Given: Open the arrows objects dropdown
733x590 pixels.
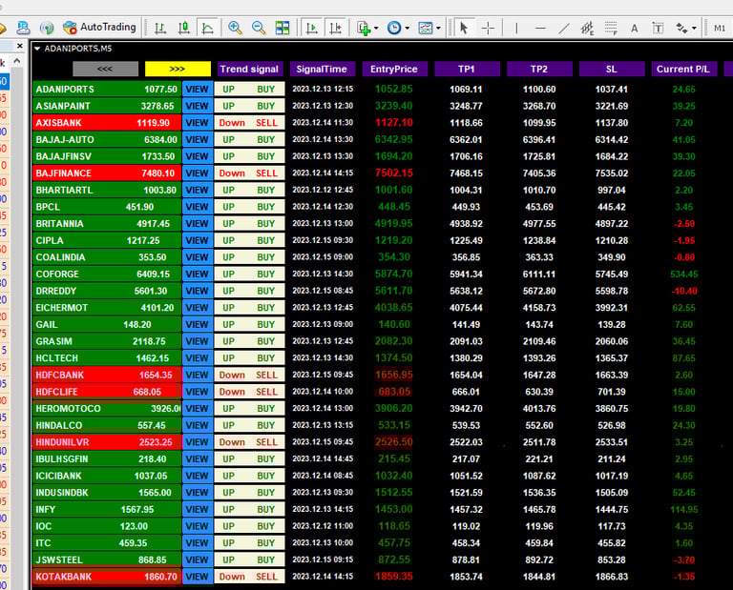Looking at the screenshot, I should coord(686,28).
